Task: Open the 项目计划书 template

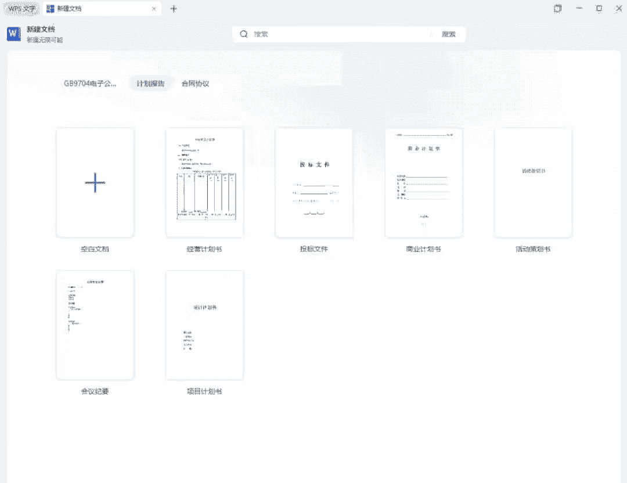Action: (x=204, y=324)
